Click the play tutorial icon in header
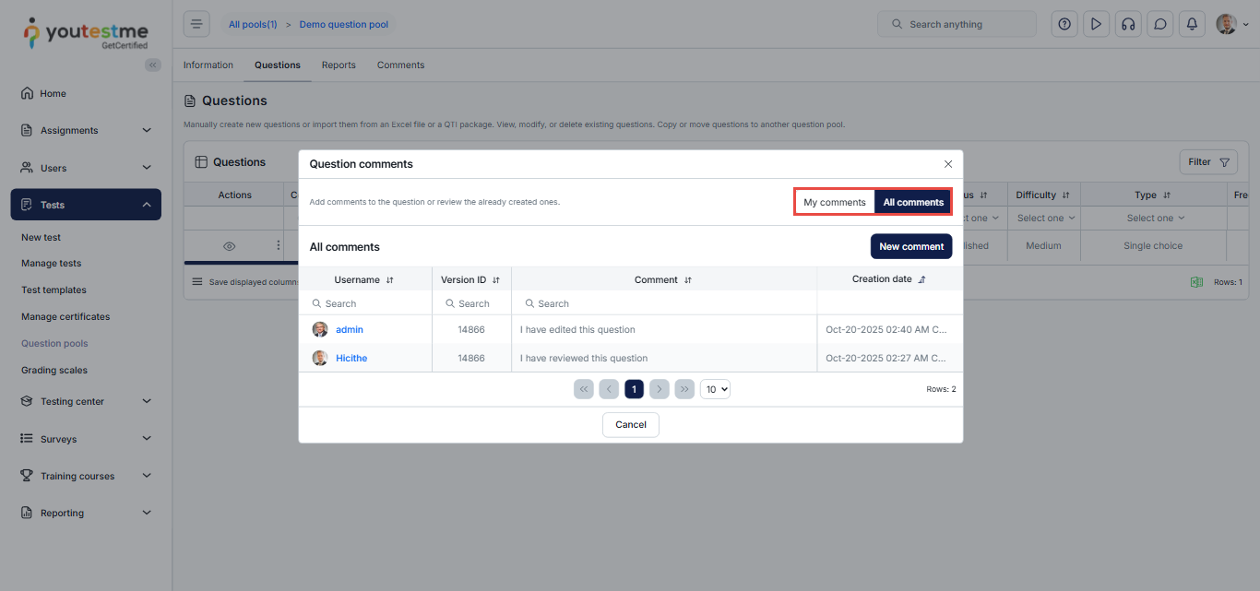 click(1096, 24)
